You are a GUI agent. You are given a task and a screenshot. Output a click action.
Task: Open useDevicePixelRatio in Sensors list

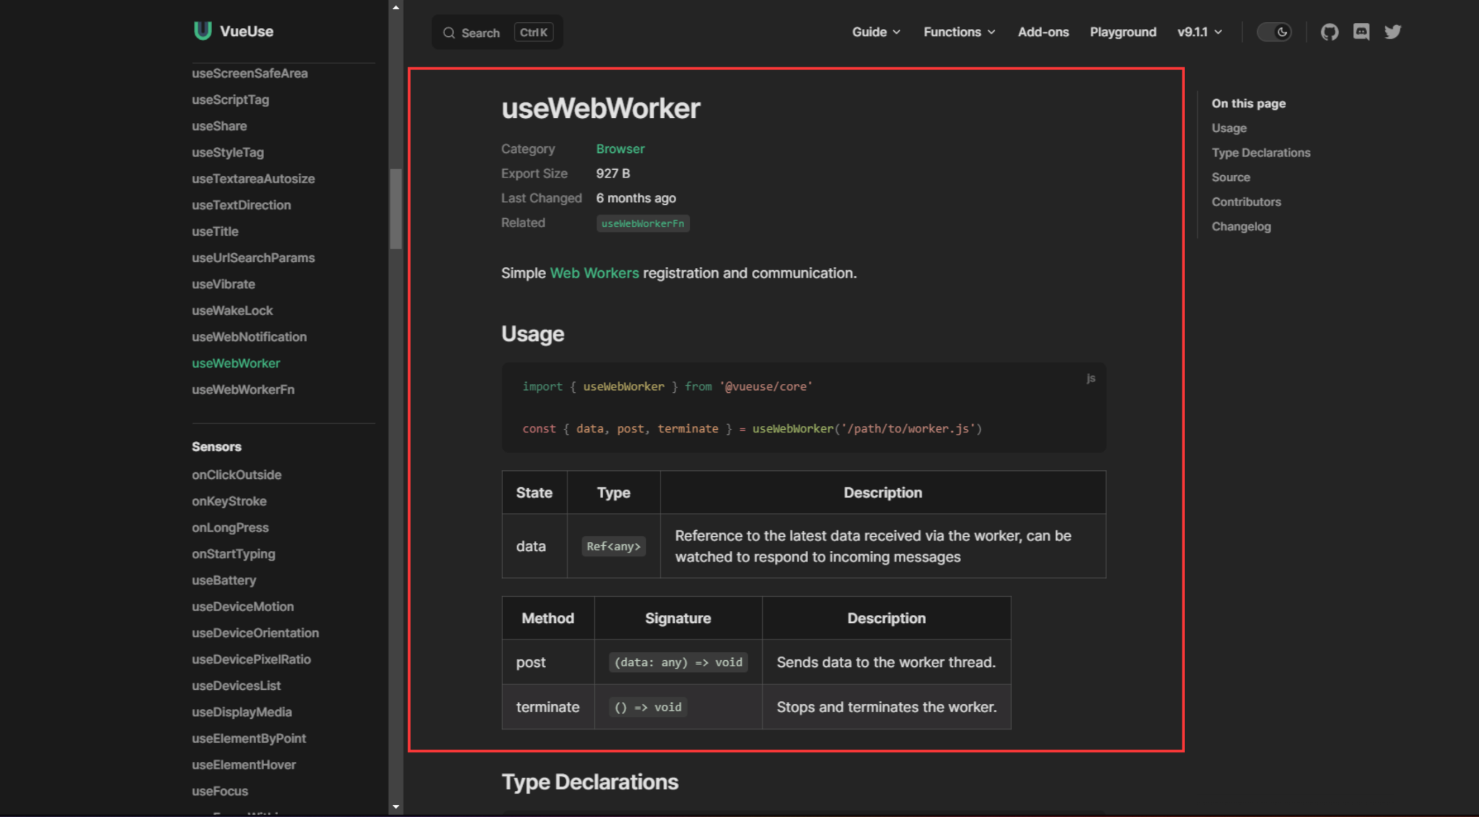251,660
